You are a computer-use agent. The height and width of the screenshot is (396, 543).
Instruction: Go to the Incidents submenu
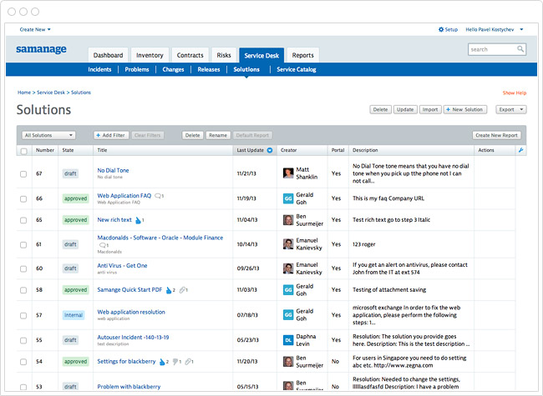[x=99, y=69]
